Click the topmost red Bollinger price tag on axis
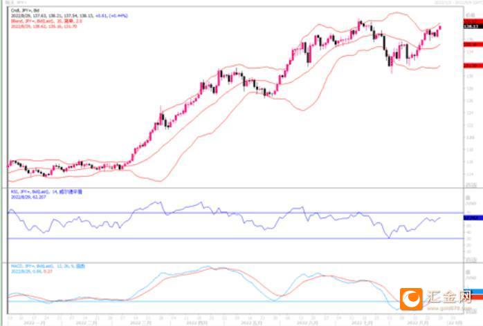 click(473, 21)
